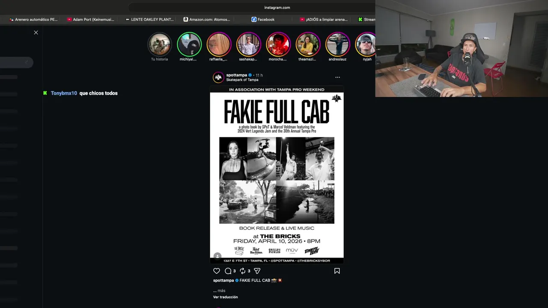Click Ver traducción link
This screenshot has height=308, width=548.
pyautogui.click(x=226, y=297)
